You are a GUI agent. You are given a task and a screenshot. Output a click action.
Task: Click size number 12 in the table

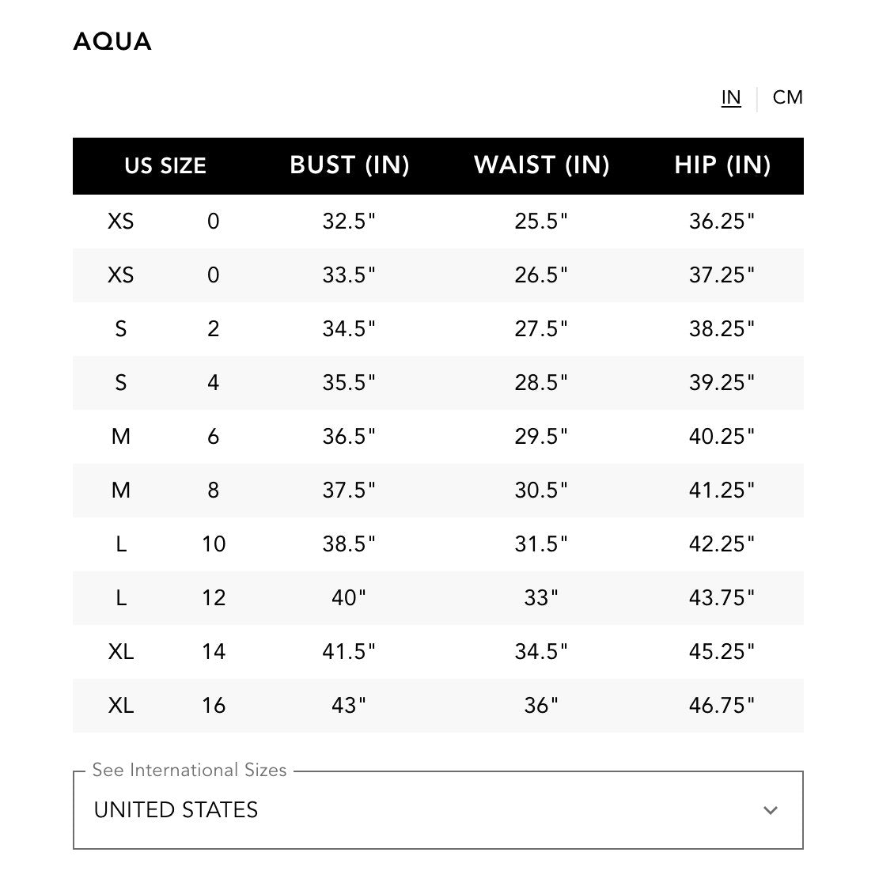[214, 597]
